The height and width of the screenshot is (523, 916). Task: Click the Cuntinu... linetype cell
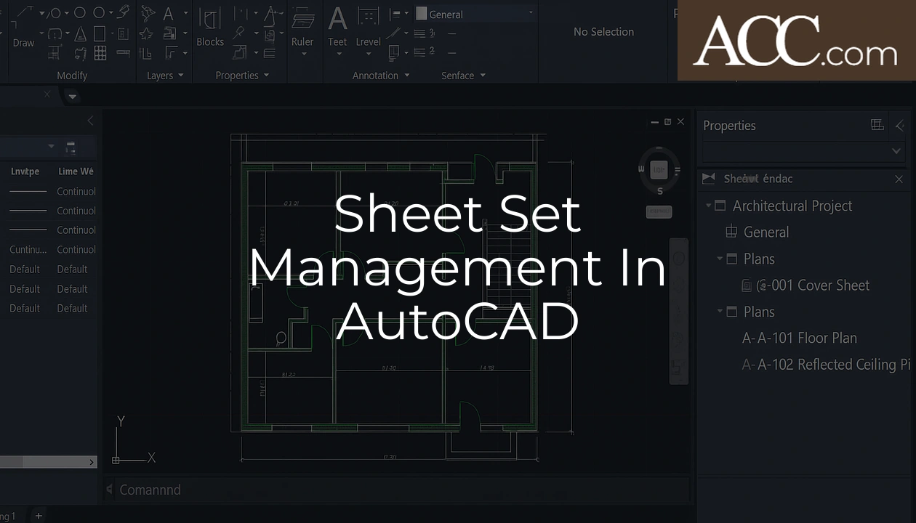tap(28, 249)
